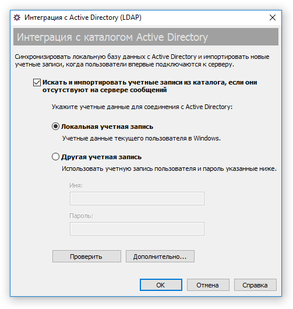Open help via the 'Справка' button

pyautogui.click(x=255, y=285)
